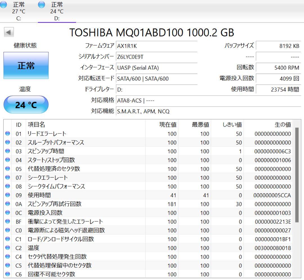Viewport: 304px width, 280px height.
Task: Click the power on hours value 23754 時間
Action: 278,90
